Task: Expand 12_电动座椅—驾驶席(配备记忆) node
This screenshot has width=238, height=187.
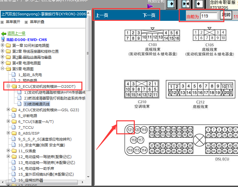Action: click(8, 156)
